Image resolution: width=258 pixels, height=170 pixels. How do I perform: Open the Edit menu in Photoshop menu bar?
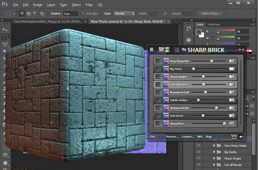tap(25, 5)
